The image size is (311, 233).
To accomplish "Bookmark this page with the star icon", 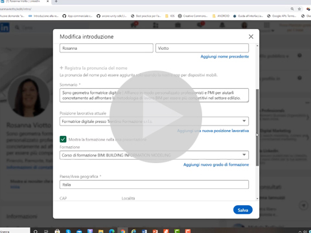I will pos(299,9).
